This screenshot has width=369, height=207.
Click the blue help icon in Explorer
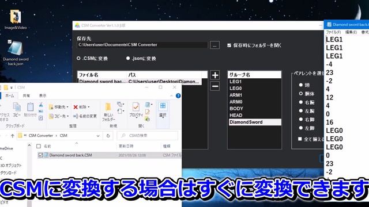tap(178, 96)
